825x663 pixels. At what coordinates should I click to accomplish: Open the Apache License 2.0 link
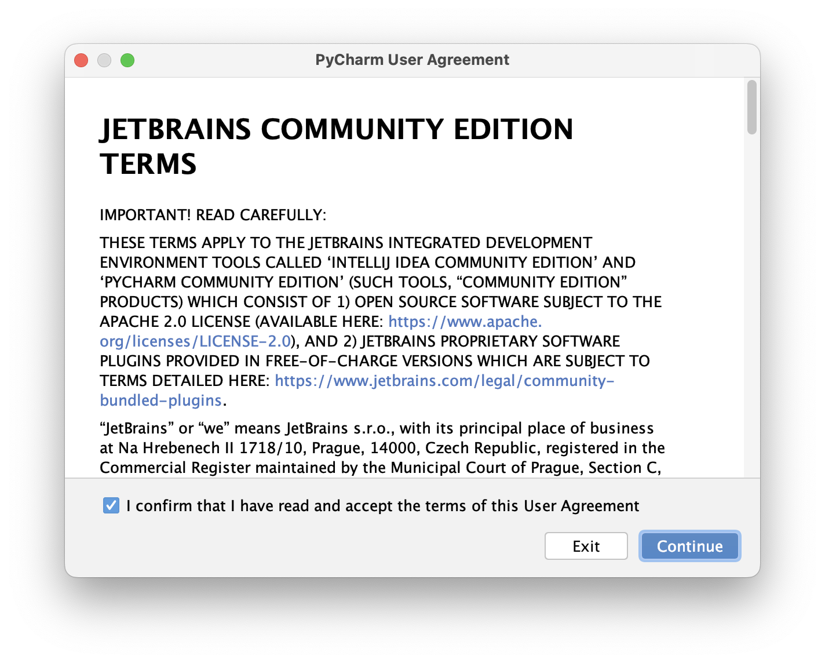click(x=465, y=322)
